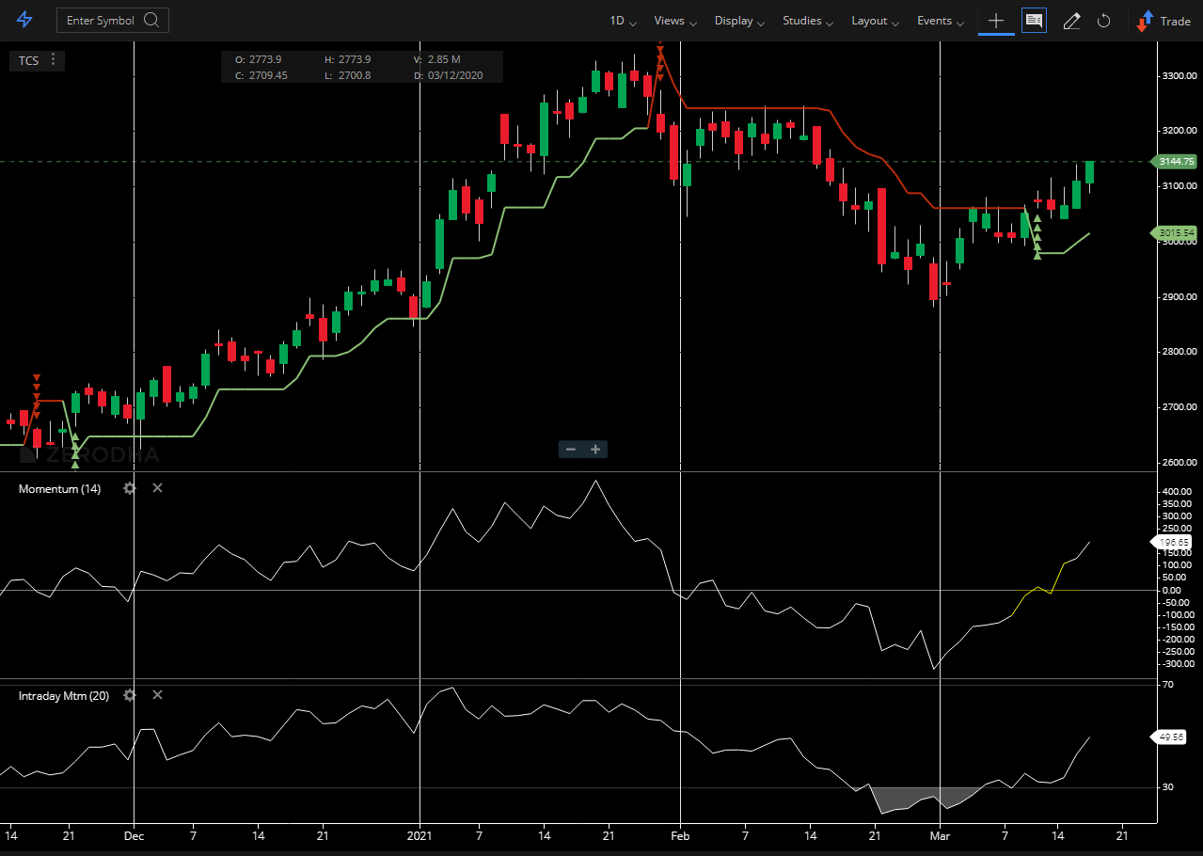Open the Events dropdown menu
The width and height of the screenshot is (1203, 856).
click(x=941, y=21)
